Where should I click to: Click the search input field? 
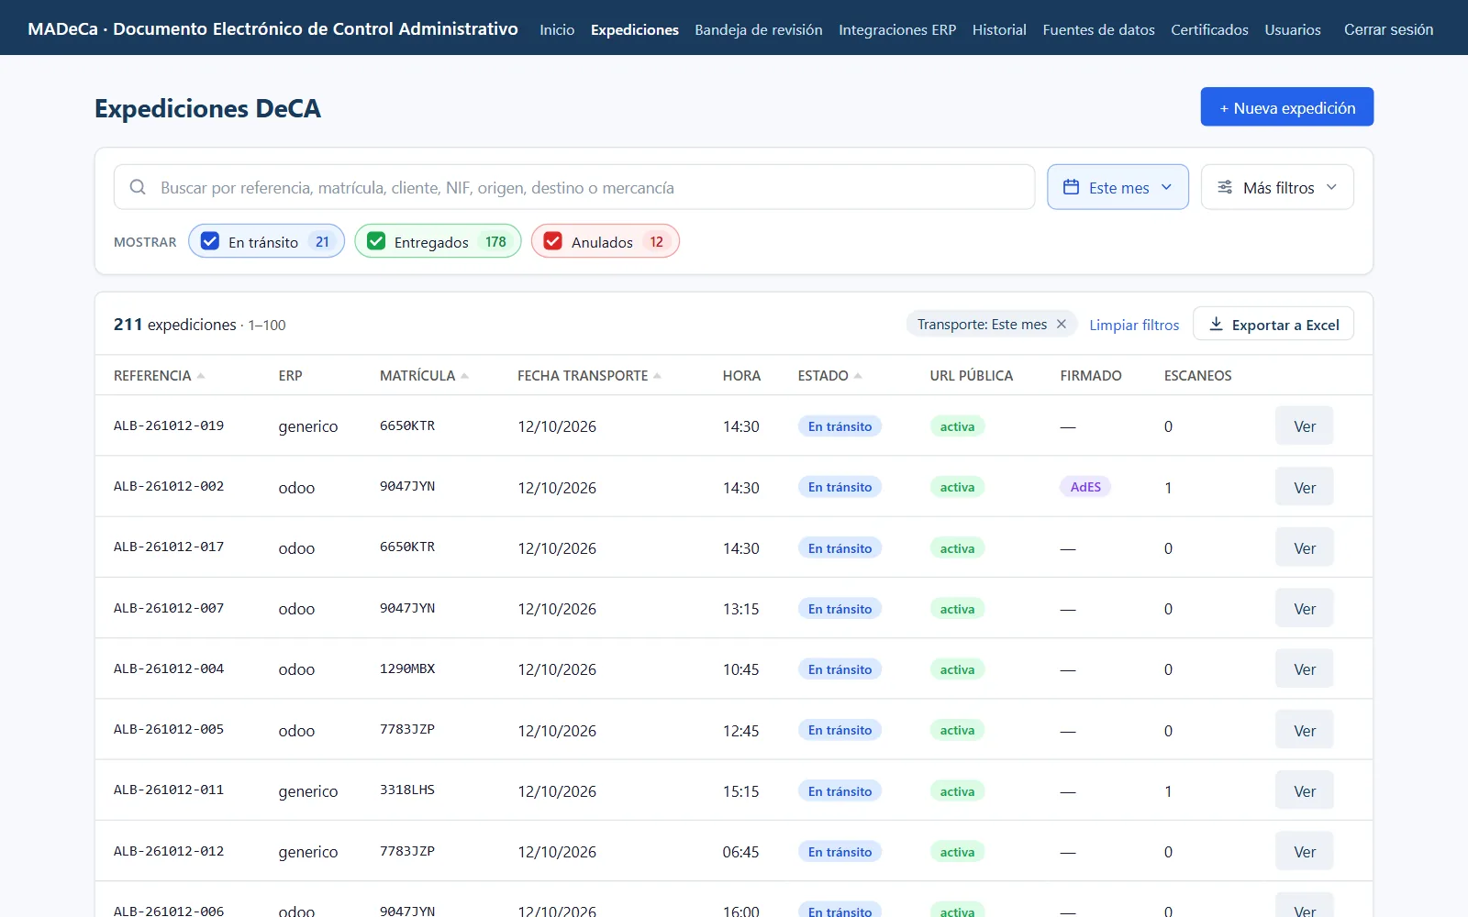(x=574, y=187)
